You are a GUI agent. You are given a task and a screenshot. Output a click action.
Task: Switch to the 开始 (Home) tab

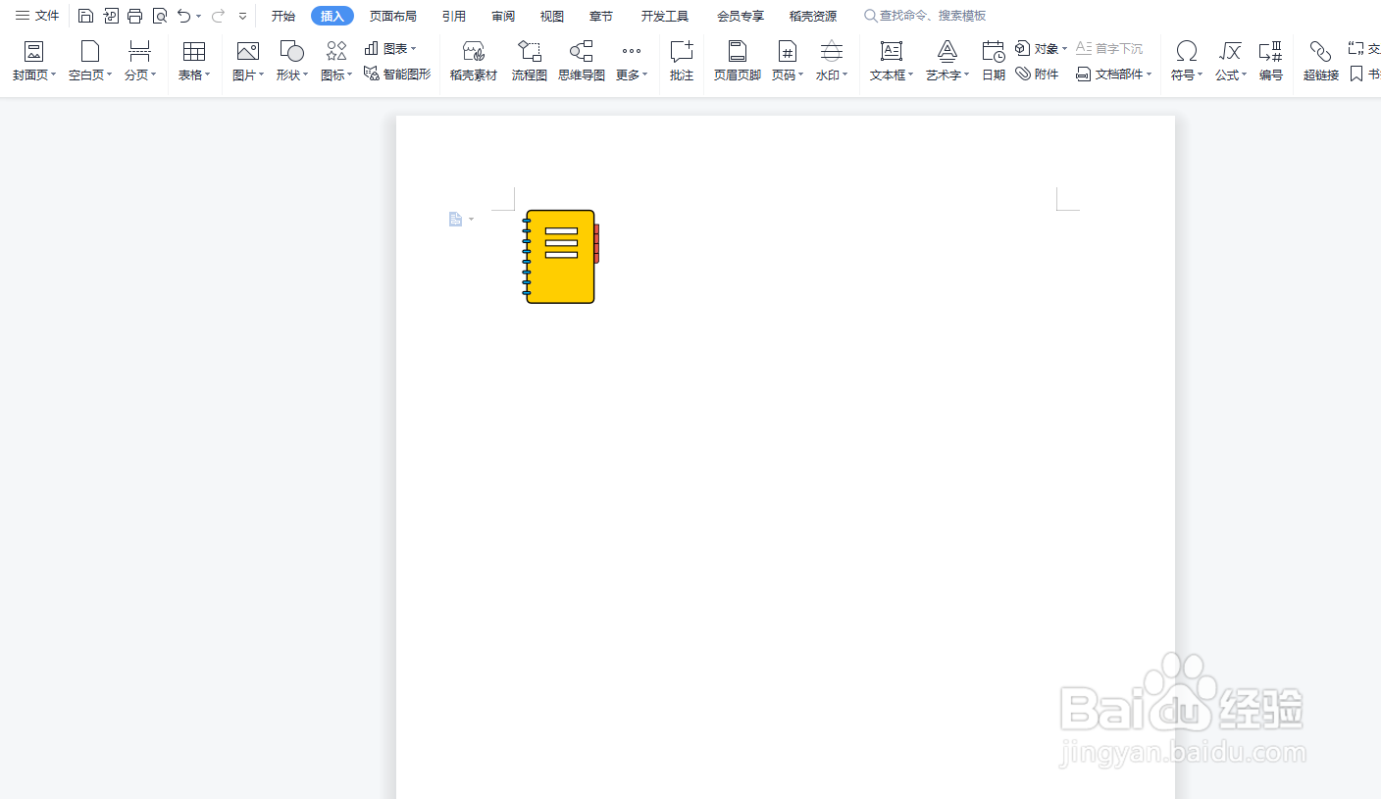point(283,16)
